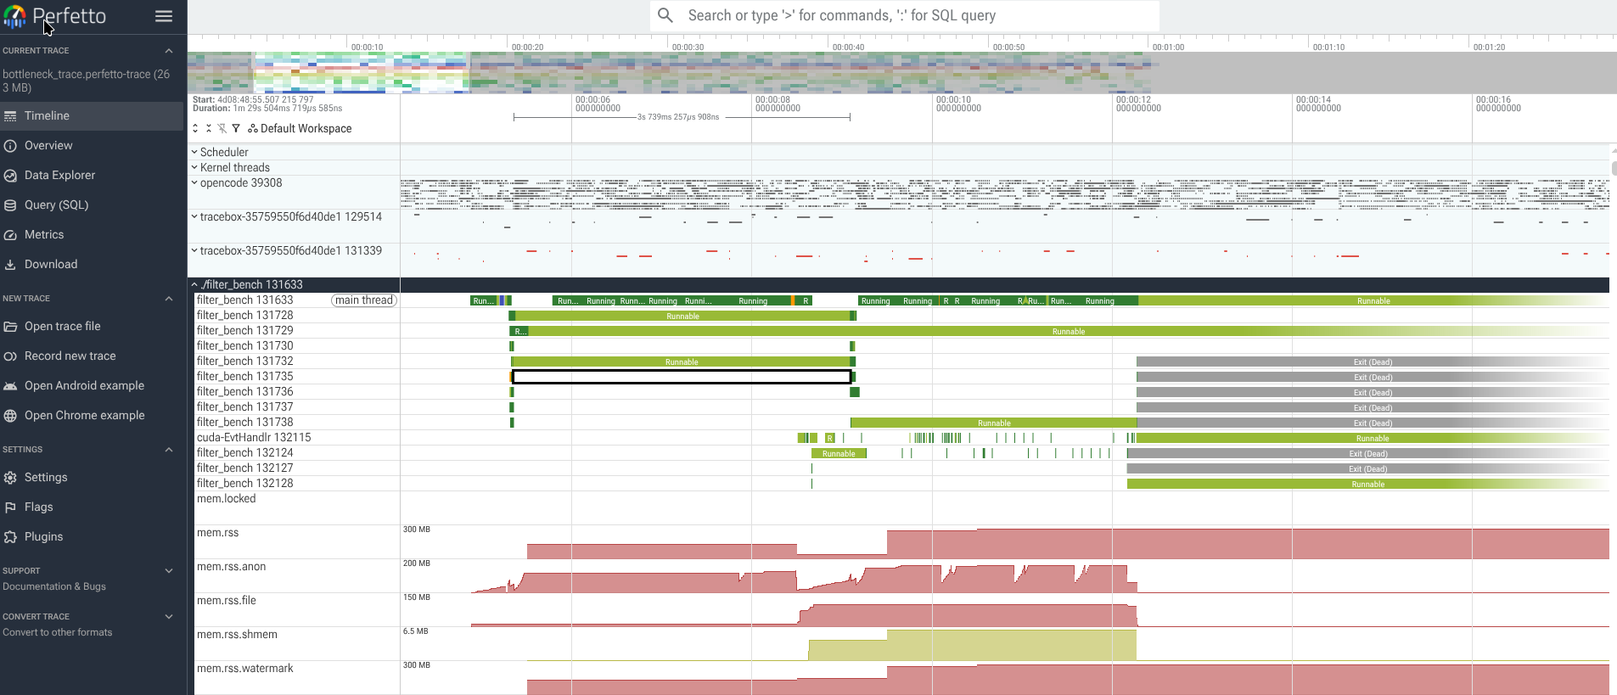Expand the opencode 39308 track group
The image size is (1617, 695).
click(194, 182)
